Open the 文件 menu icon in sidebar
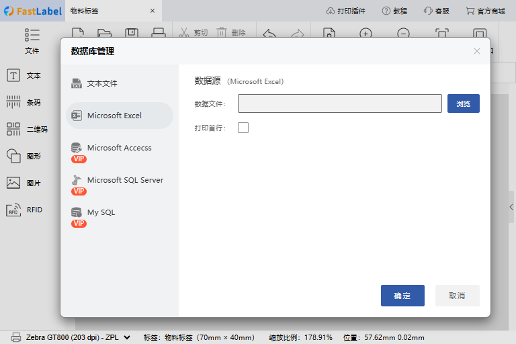Viewport: 516px width, 344px height. pos(32,41)
